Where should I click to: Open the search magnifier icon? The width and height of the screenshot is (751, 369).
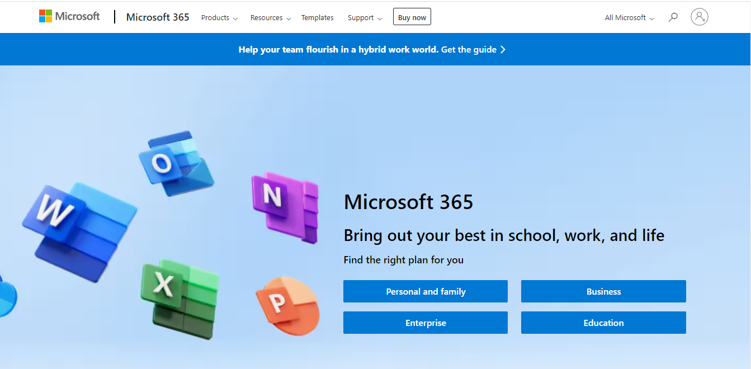pyautogui.click(x=673, y=17)
